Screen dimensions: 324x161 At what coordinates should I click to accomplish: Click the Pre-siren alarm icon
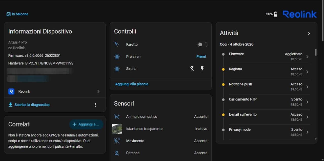coord(117,57)
